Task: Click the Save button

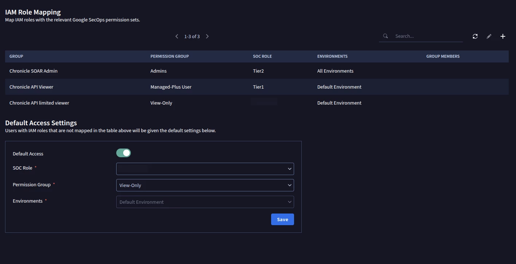Action: 282,219
